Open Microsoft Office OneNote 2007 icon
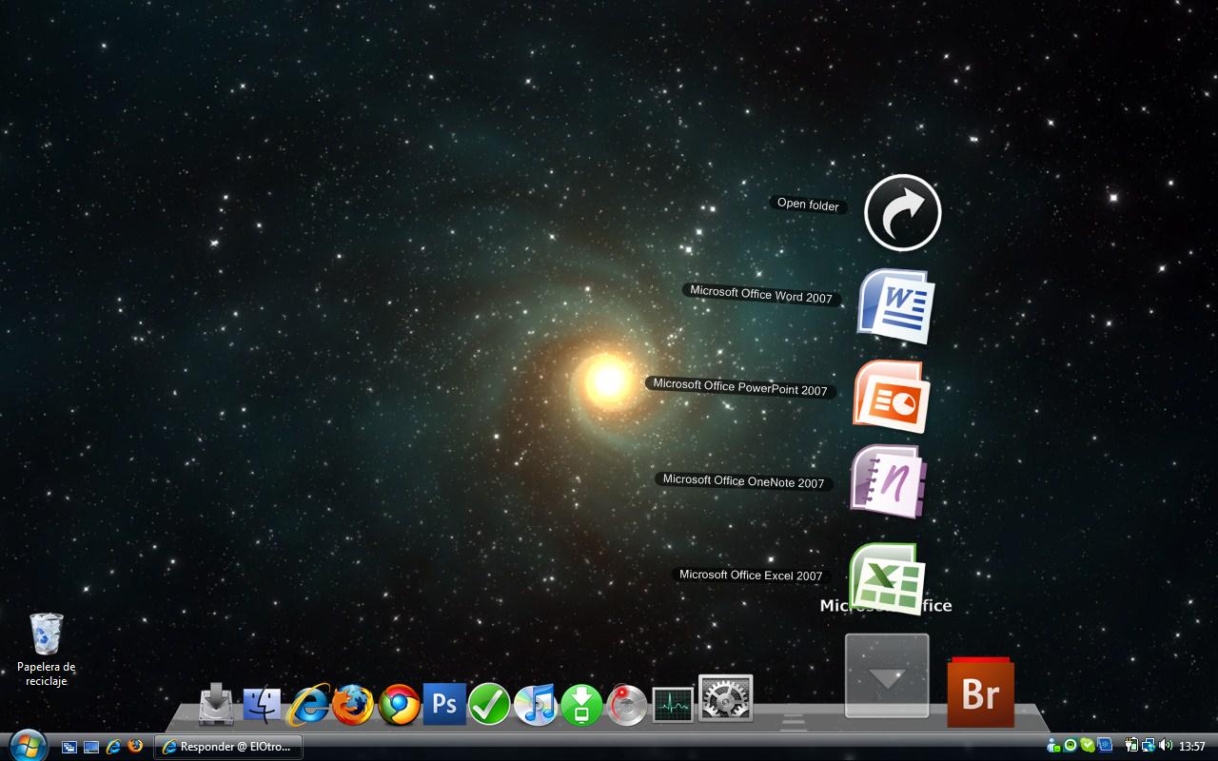Image resolution: width=1218 pixels, height=761 pixels. pos(886,481)
